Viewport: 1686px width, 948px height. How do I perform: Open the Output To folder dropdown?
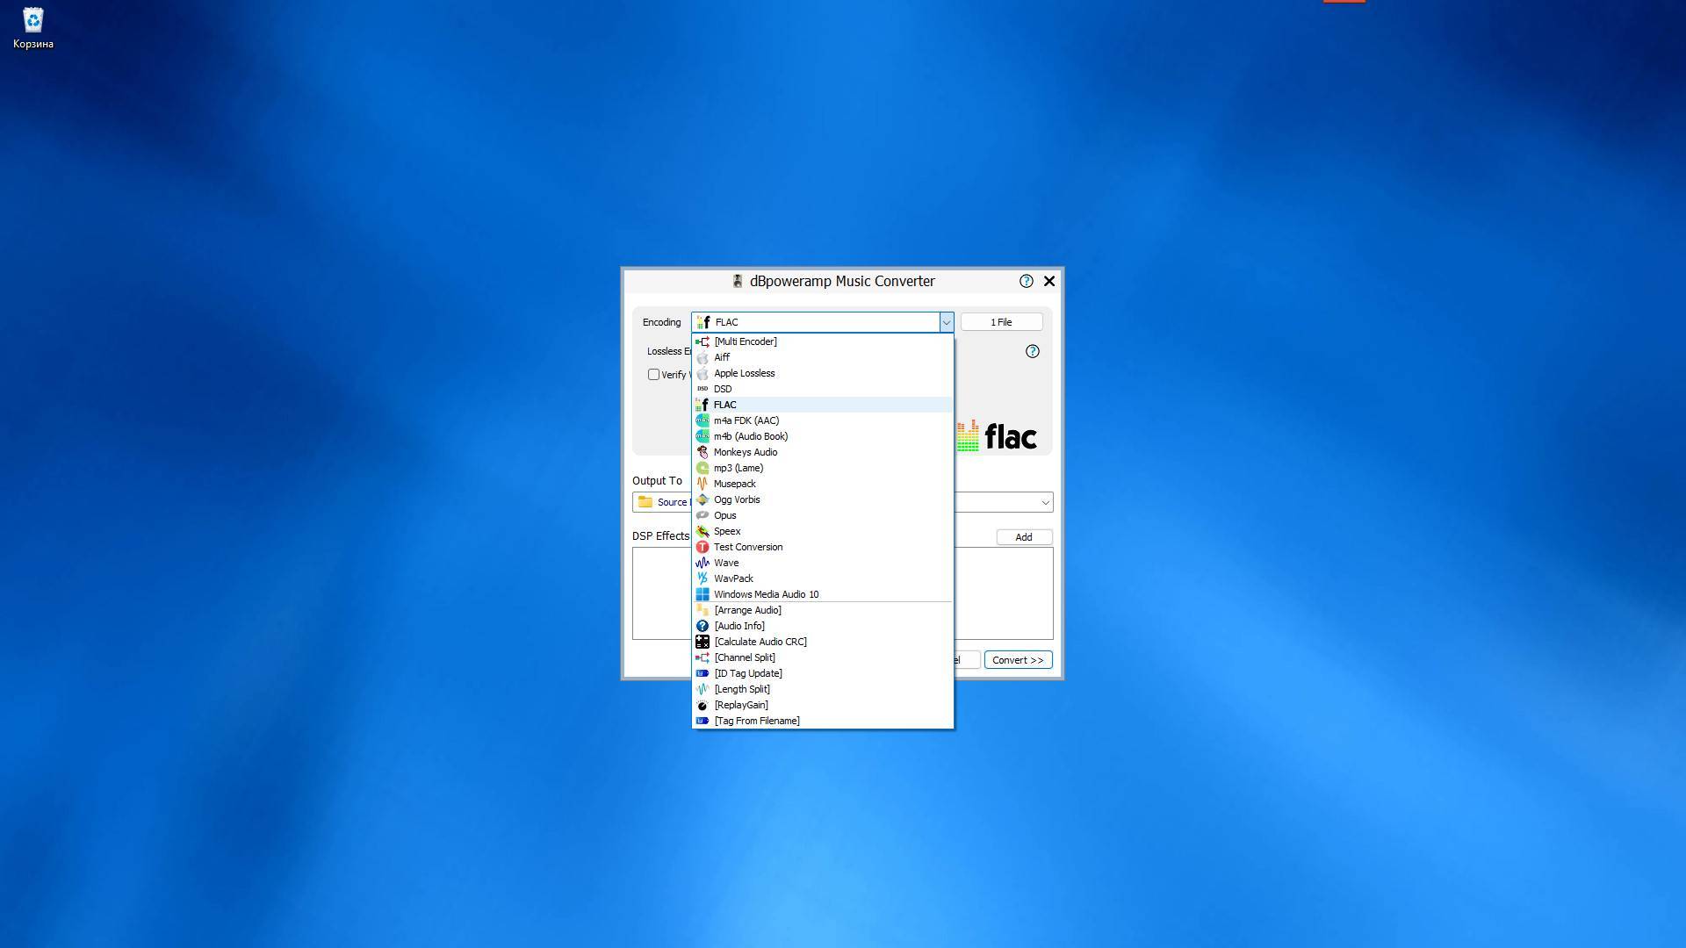coord(1045,502)
